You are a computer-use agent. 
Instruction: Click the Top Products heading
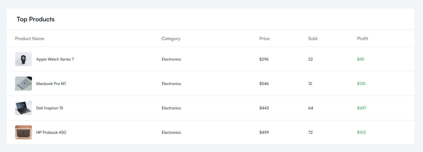coord(36,19)
